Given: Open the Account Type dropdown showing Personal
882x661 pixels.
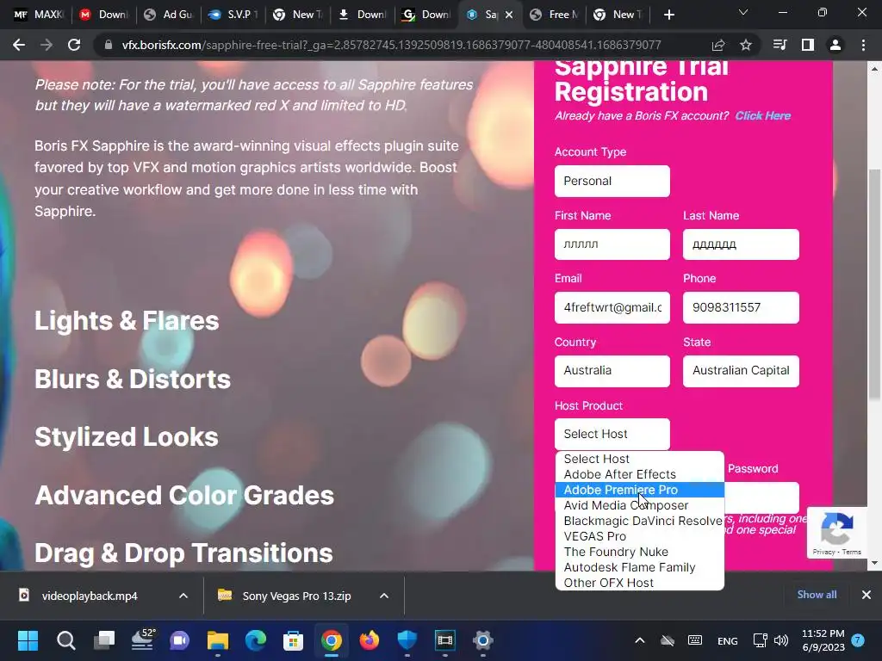Looking at the screenshot, I should point(612,181).
